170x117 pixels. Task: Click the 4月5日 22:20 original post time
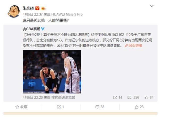coord(33,97)
